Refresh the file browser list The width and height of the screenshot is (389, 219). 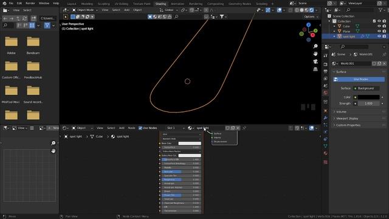click(24, 18)
